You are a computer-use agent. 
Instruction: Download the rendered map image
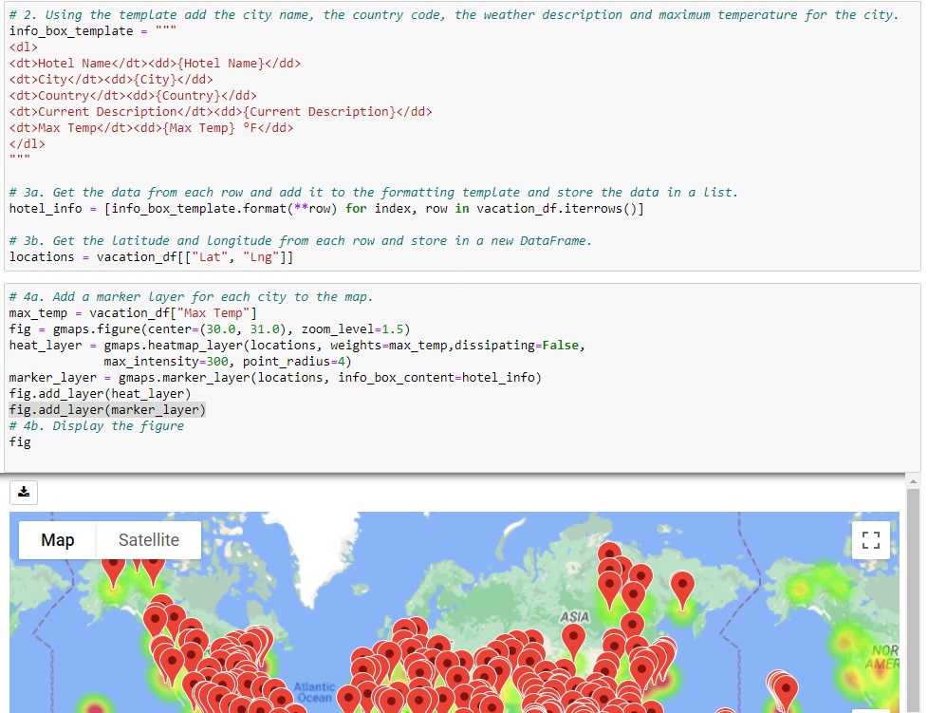click(x=23, y=492)
